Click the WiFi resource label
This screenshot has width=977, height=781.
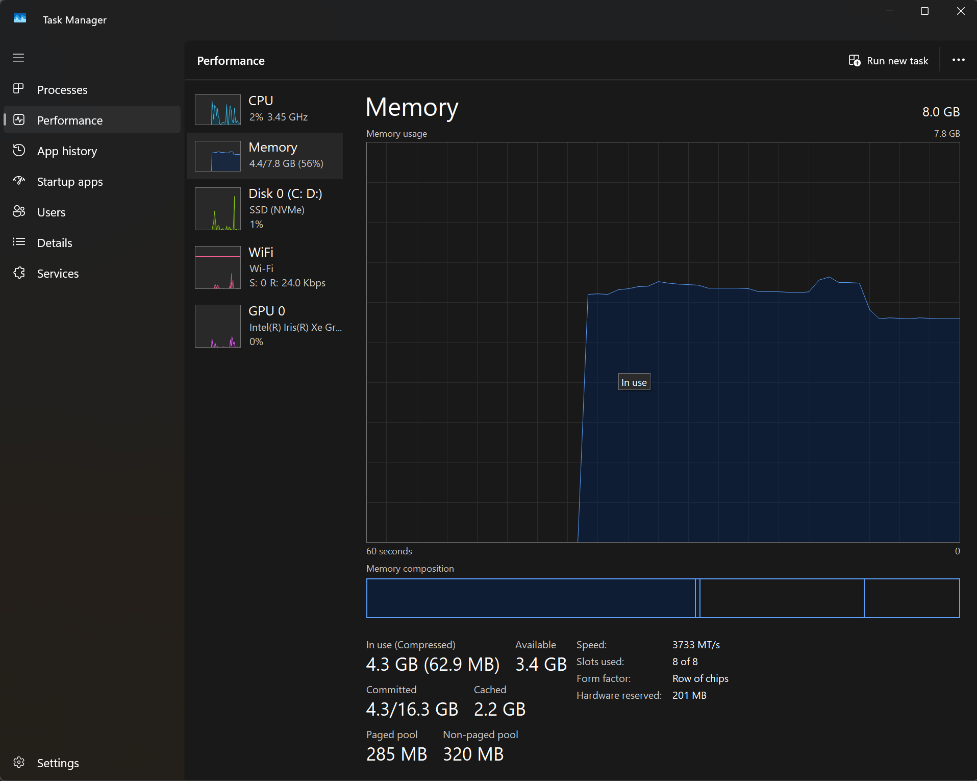tap(261, 252)
